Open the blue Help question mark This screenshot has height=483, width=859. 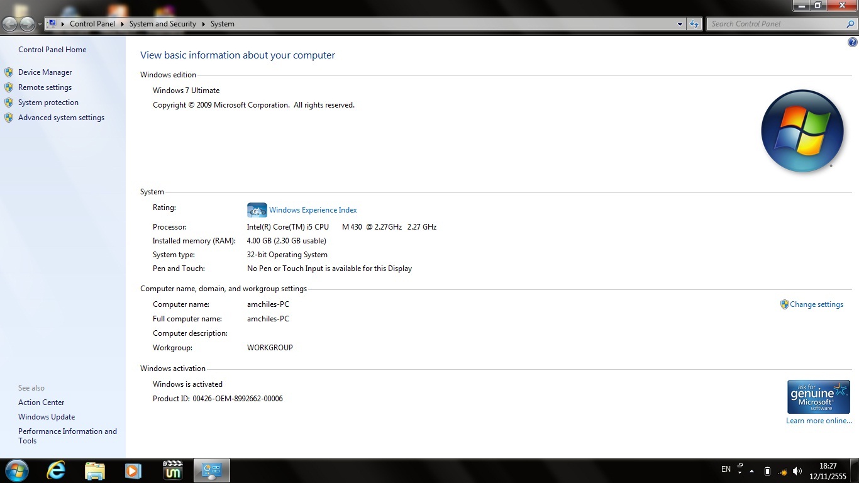(x=853, y=42)
